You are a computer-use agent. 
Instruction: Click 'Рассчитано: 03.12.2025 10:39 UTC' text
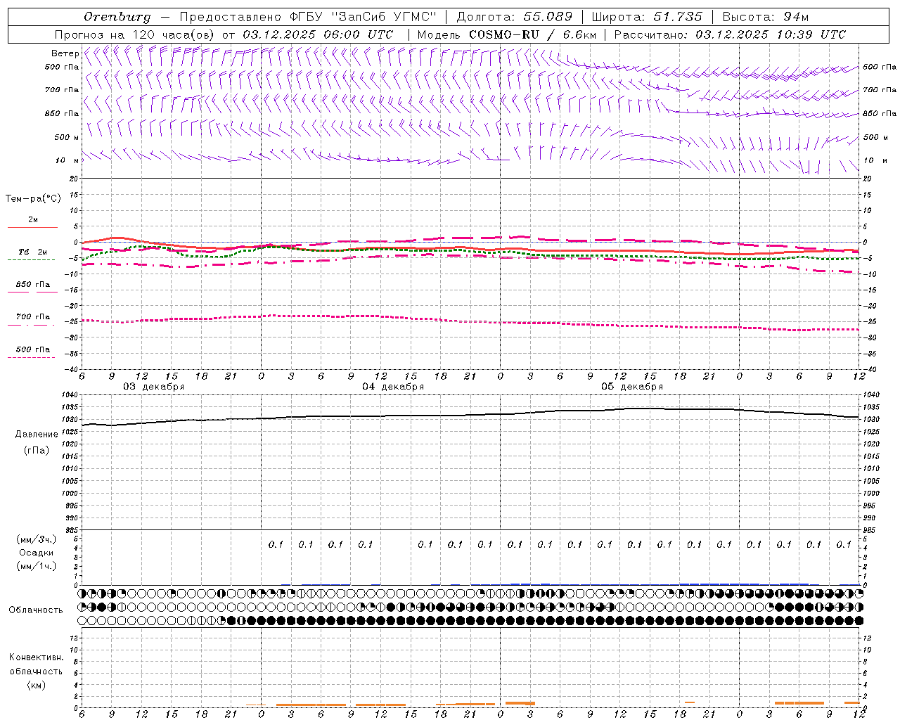(x=730, y=34)
